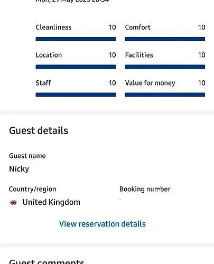Viewport: 214px width, 264px height.
Task: Click the Facilities rating label
Action: pyautogui.click(x=139, y=55)
